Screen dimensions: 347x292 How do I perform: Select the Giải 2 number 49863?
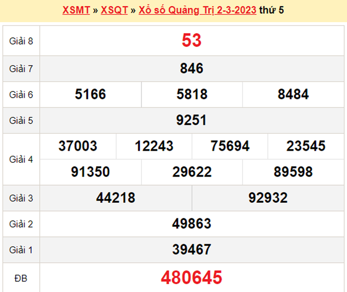(x=192, y=224)
